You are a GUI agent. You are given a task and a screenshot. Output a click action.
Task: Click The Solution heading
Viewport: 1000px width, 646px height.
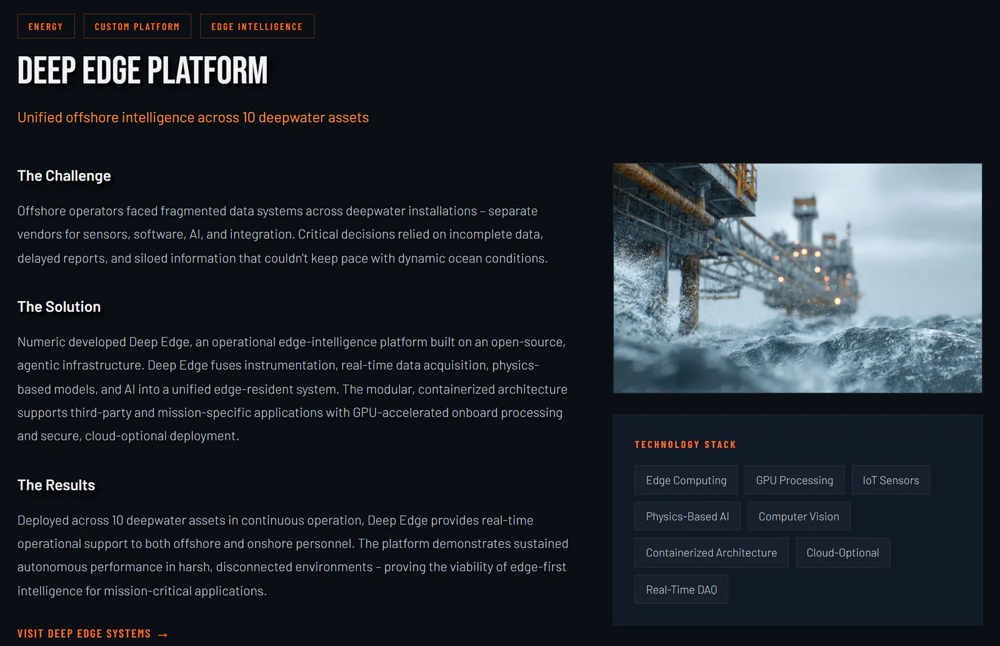59,307
